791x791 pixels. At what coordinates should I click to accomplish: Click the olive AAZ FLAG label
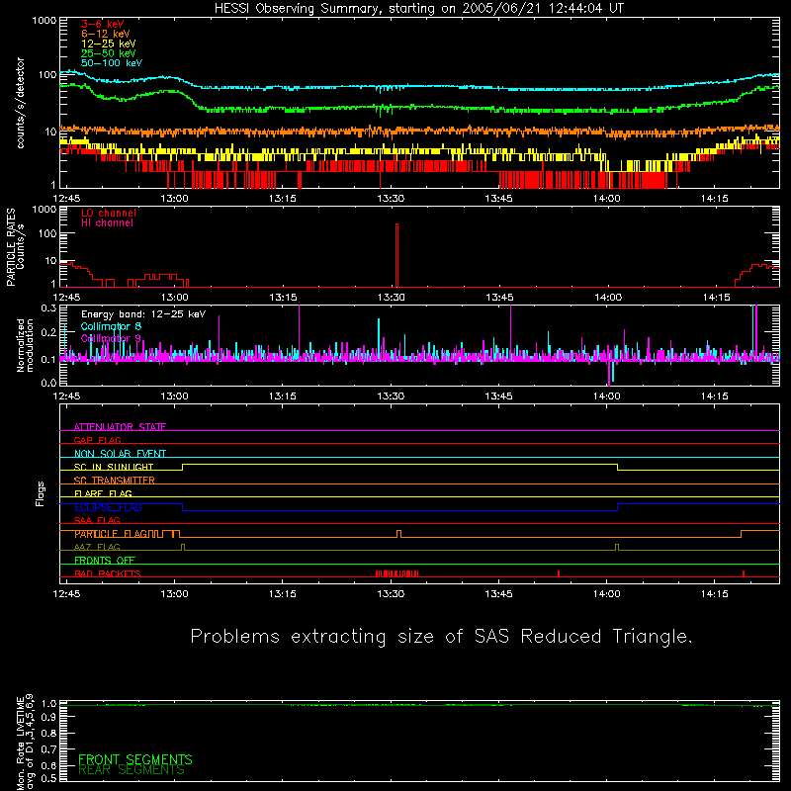(x=97, y=547)
